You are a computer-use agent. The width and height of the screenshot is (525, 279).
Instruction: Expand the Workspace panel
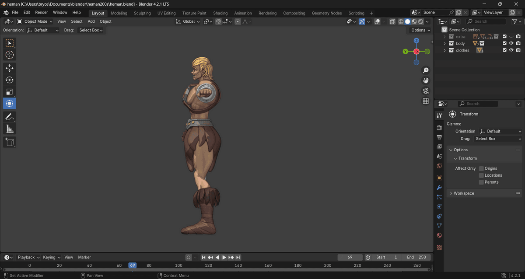(x=464, y=193)
